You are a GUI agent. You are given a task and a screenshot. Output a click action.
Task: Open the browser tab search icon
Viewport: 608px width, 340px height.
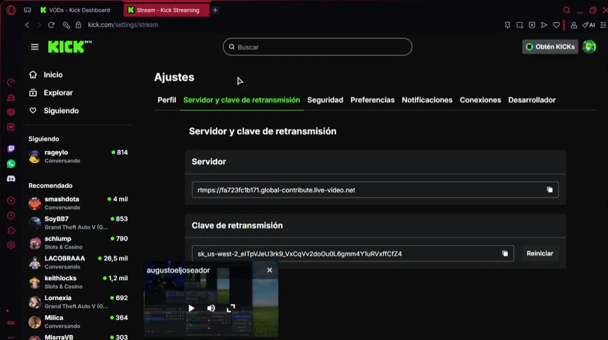pyautogui.click(x=566, y=10)
